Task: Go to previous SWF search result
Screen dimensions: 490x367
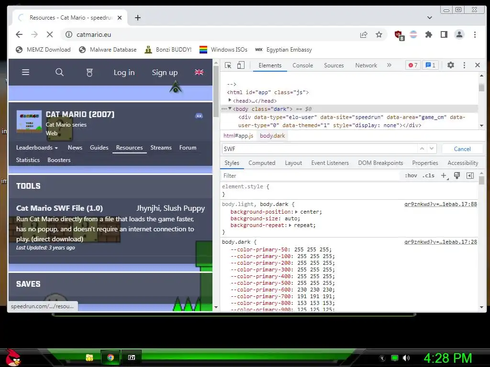Action: click(422, 149)
